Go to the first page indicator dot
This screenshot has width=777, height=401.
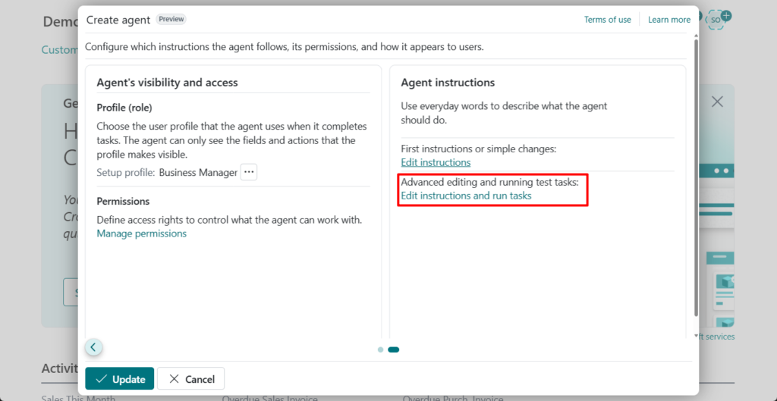(380, 349)
